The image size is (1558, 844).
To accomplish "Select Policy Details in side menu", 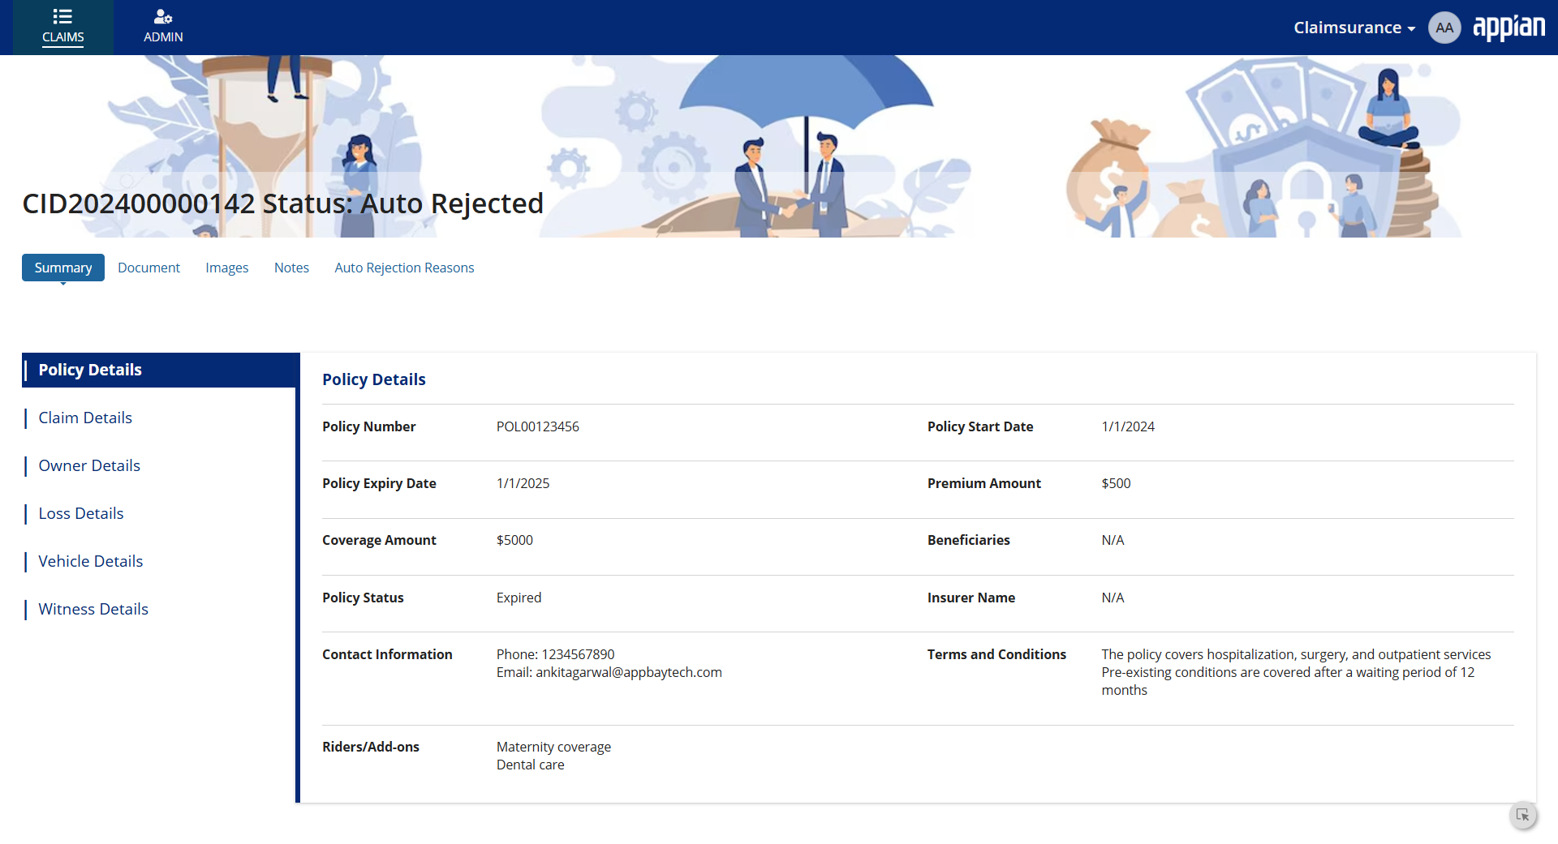I will click(x=159, y=370).
